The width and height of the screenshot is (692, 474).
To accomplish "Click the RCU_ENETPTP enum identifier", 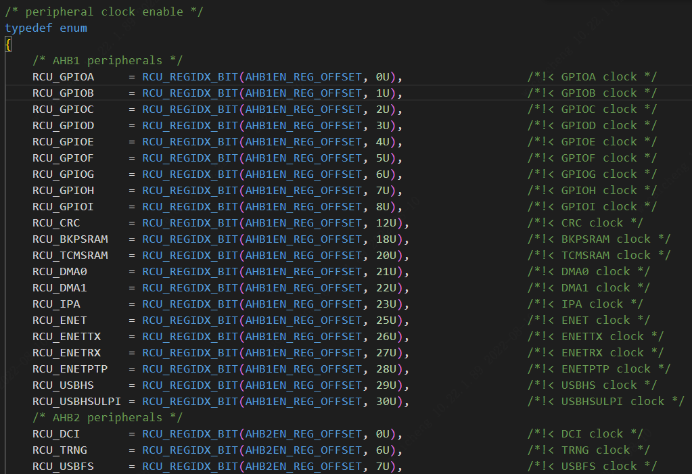I will click(x=70, y=369).
